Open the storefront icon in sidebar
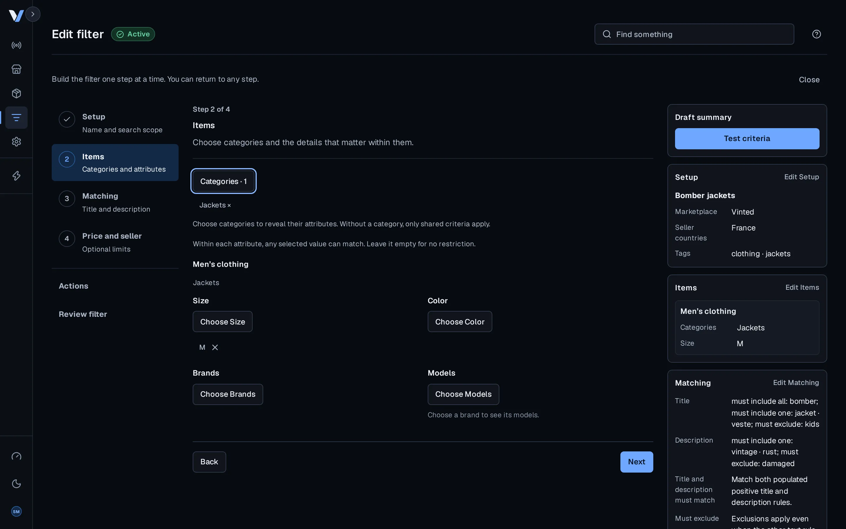The height and width of the screenshot is (529, 846). (x=16, y=69)
